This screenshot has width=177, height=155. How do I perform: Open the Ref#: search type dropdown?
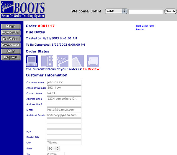tap(116, 11)
